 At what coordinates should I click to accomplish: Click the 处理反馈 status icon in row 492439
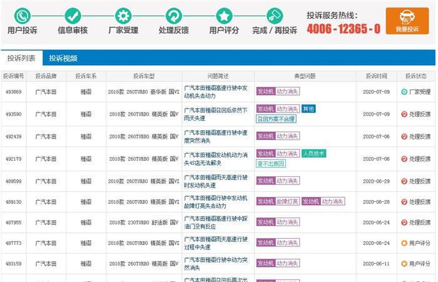click(404, 136)
